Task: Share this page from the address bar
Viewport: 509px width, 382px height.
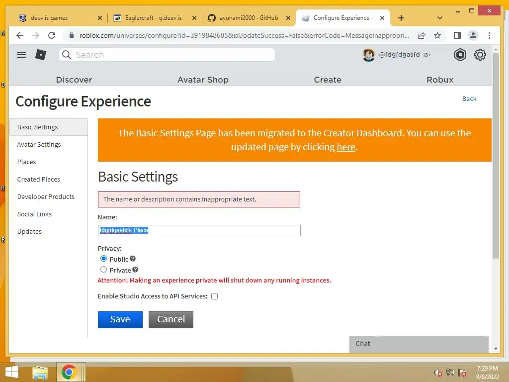Action: tap(422, 35)
